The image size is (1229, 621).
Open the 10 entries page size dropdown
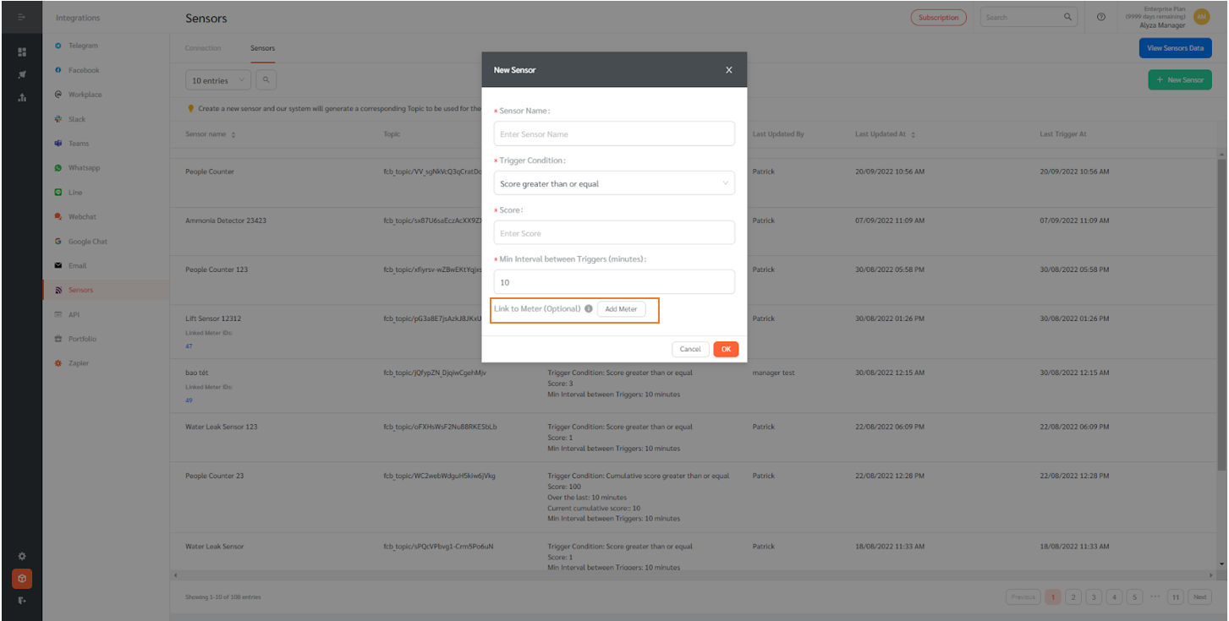coord(217,79)
